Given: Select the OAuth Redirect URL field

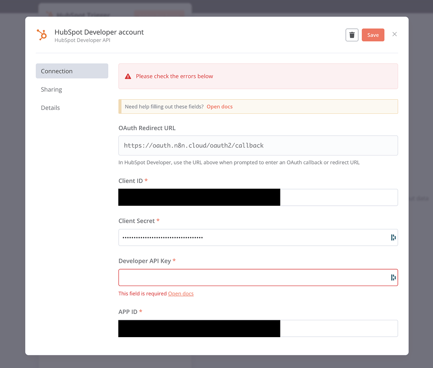Looking at the screenshot, I should pyautogui.click(x=258, y=145).
